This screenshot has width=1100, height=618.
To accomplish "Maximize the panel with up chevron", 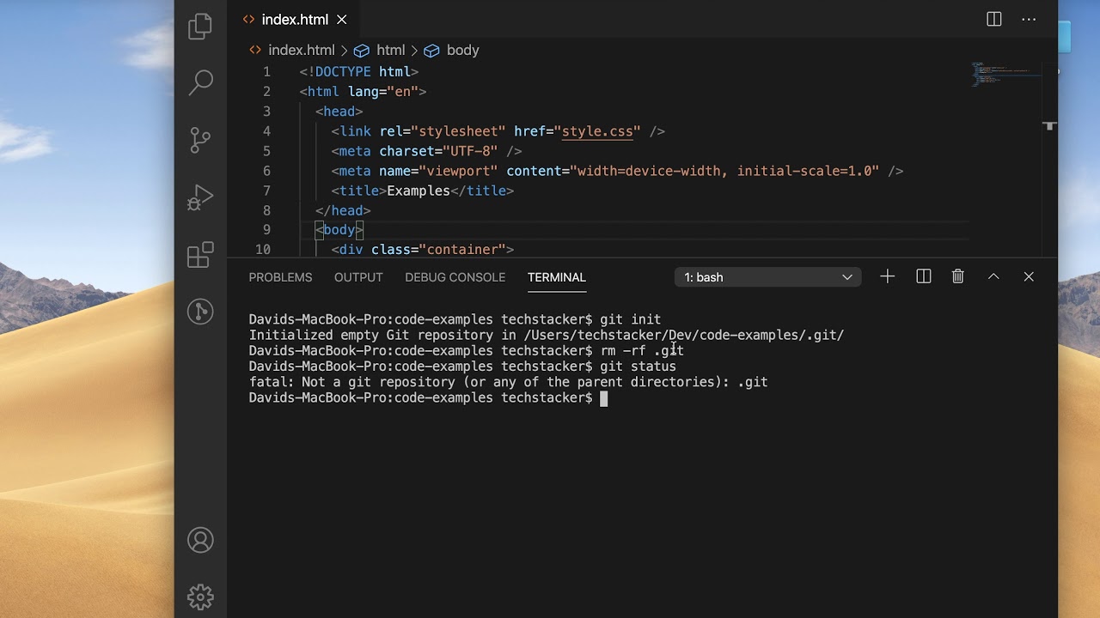I will (x=993, y=276).
